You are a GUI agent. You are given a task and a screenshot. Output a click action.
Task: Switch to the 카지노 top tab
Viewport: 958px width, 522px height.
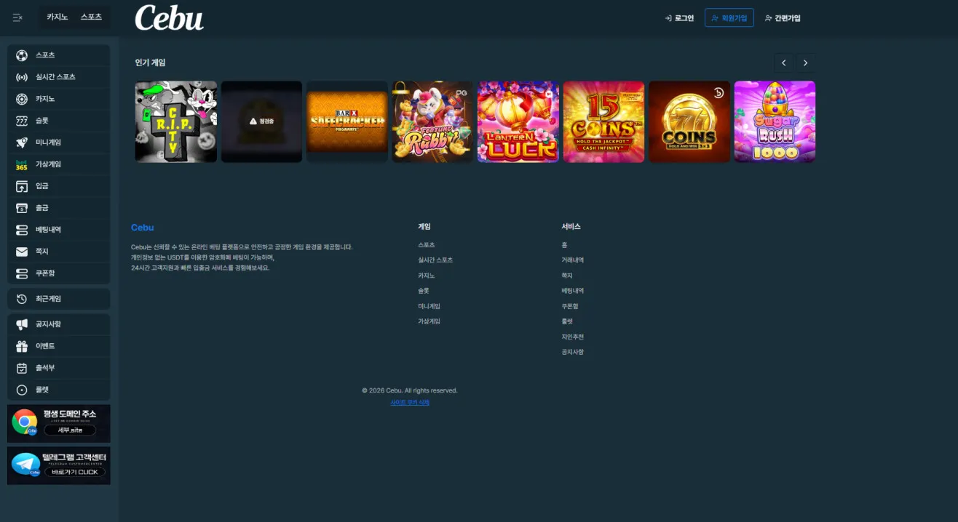point(58,17)
